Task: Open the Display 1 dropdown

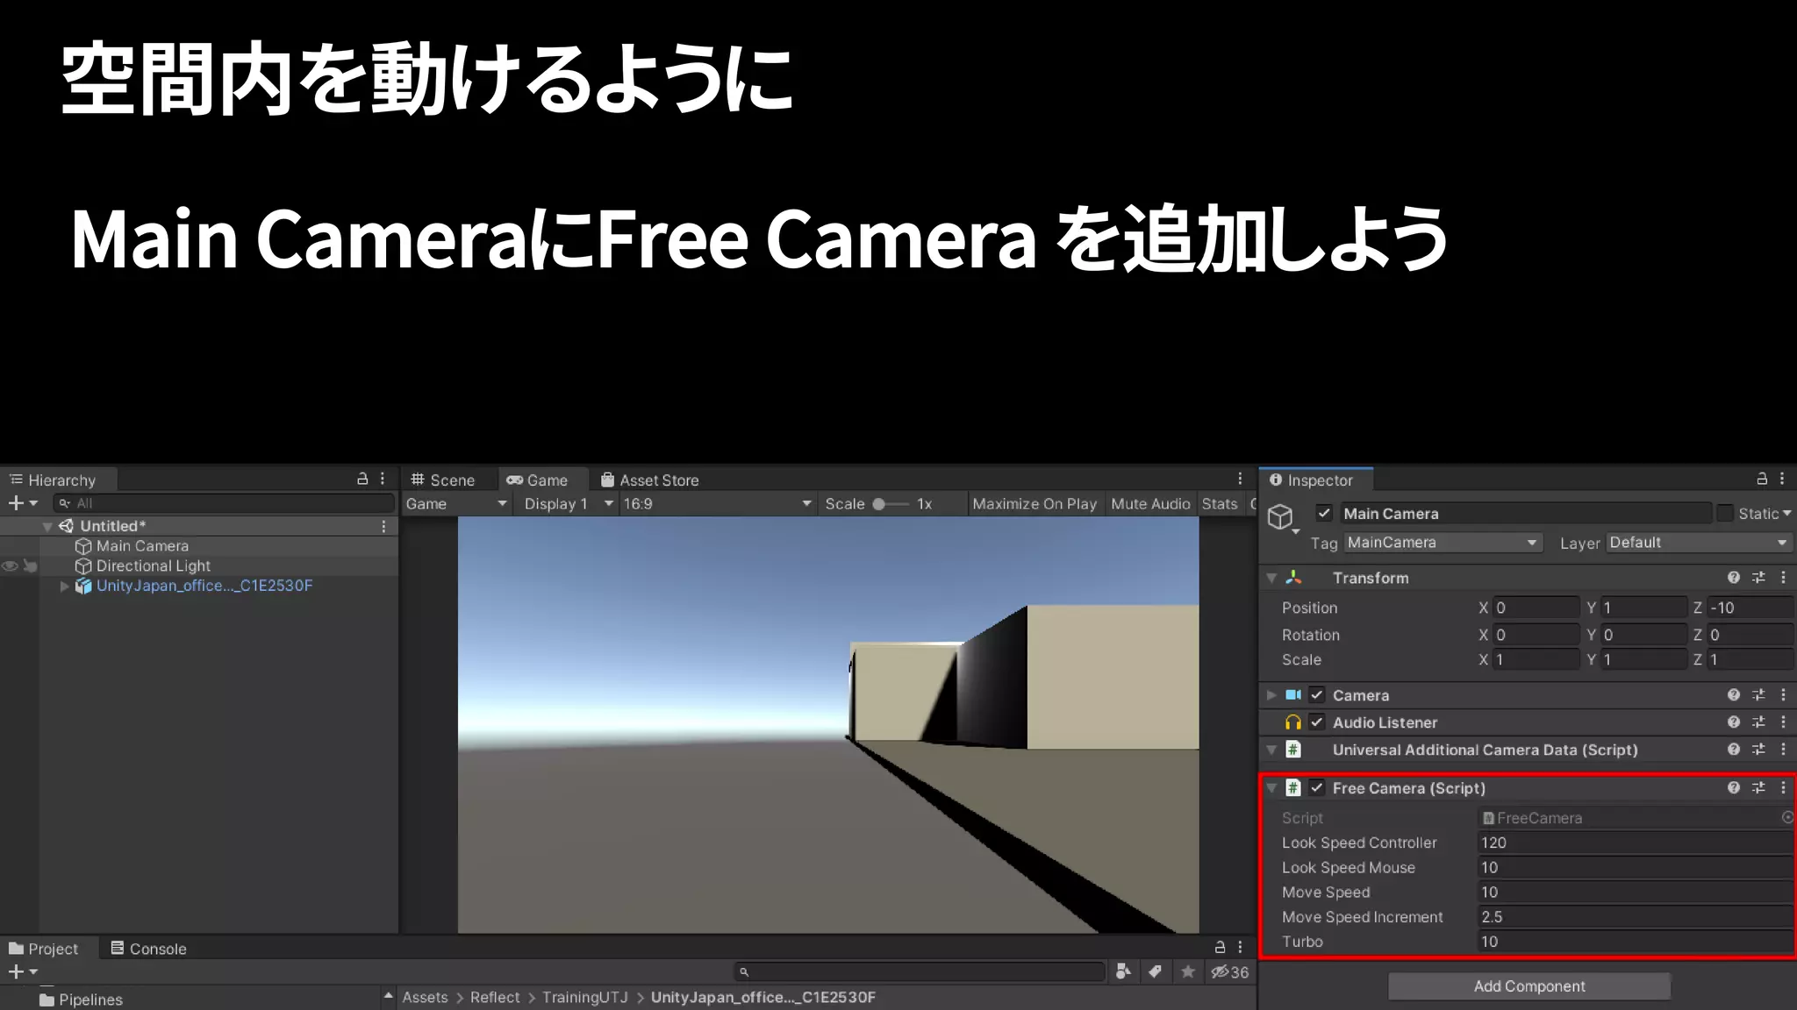Action: tap(568, 504)
